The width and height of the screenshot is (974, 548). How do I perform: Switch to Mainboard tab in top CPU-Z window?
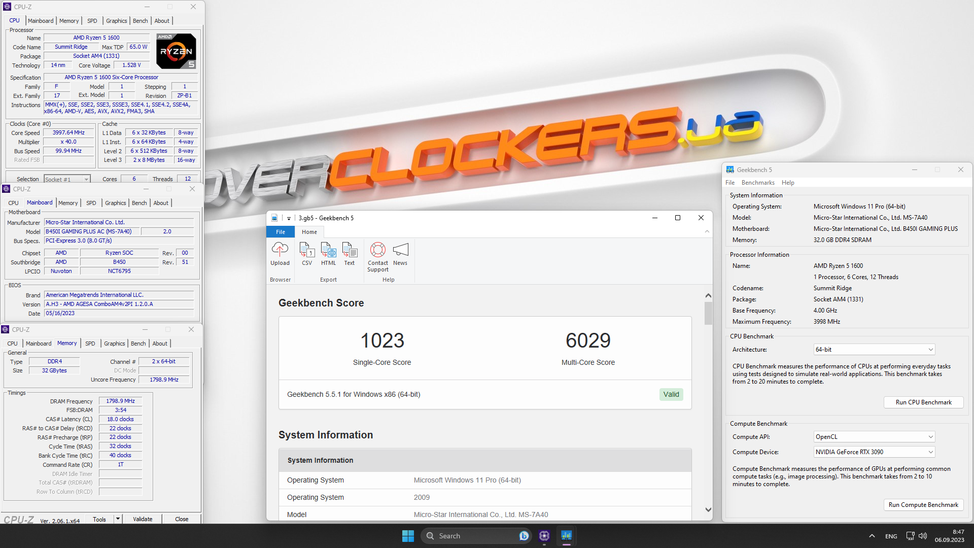coord(41,21)
